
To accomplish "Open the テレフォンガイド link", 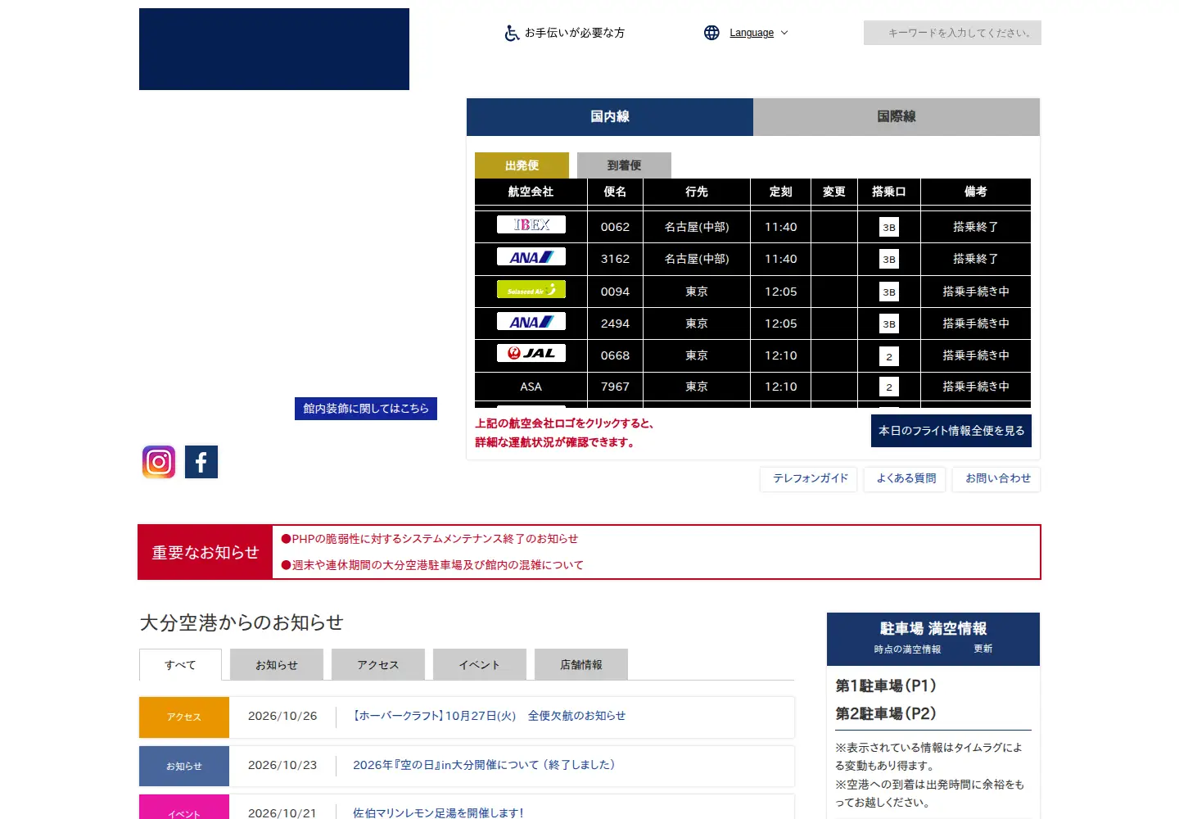I will click(x=811, y=479).
